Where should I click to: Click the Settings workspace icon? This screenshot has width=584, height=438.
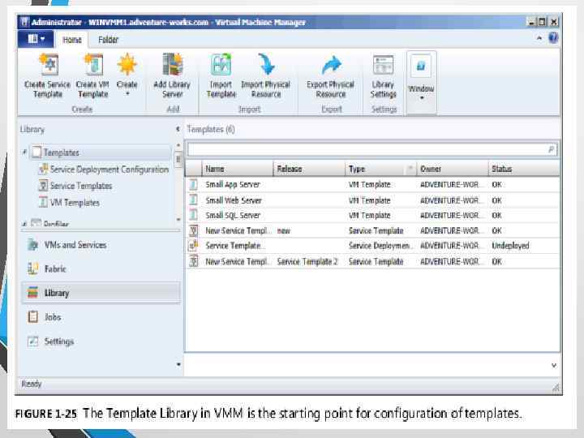tap(32, 341)
